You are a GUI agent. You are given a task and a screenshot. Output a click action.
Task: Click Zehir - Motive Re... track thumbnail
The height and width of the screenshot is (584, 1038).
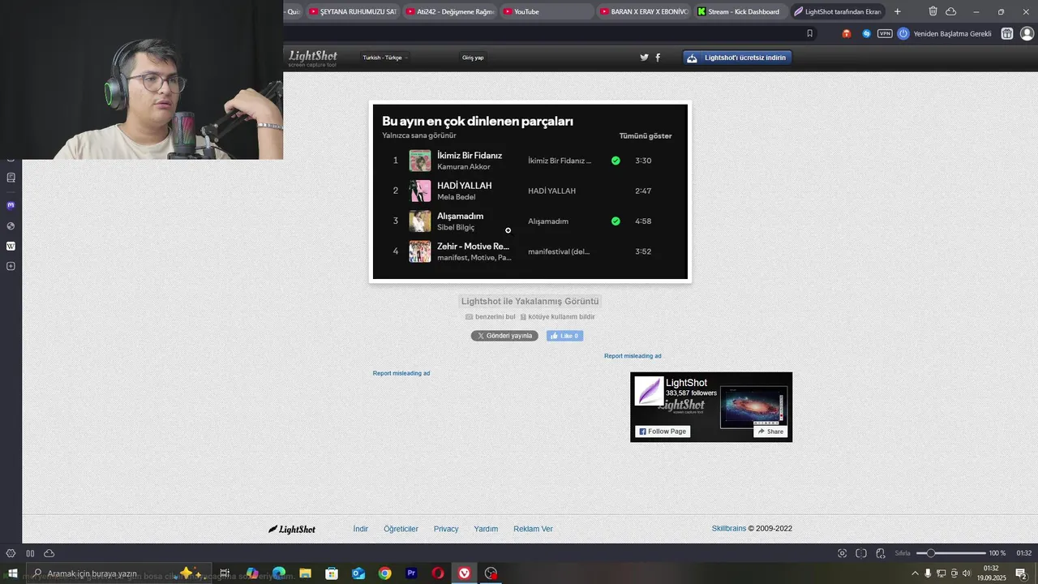pyautogui.click(x=420, y=251)
